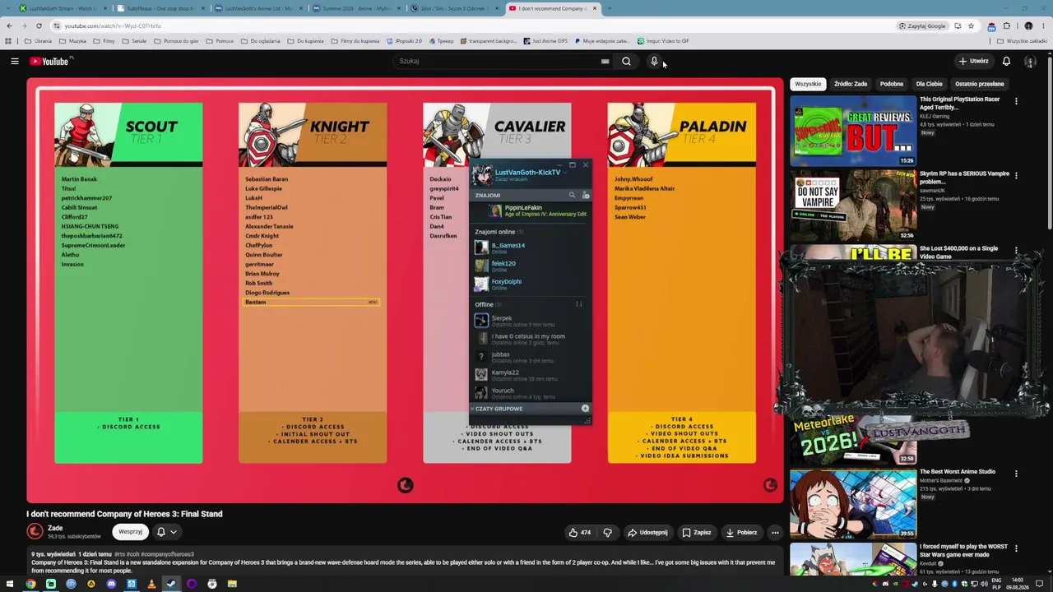The width and height of the screenshot is (1053, 592).
Task: Open the YouTube account avatar menu
Action: tap(1030, 61)
